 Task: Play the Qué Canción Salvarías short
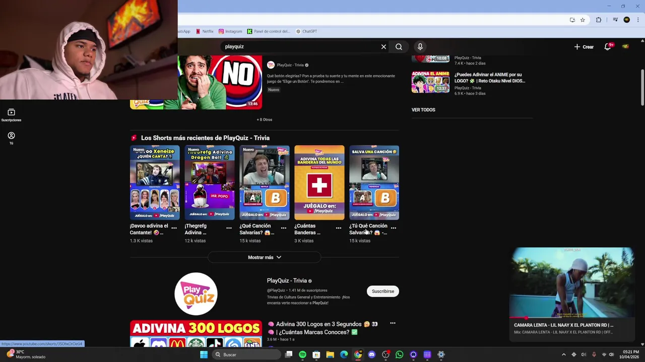(265, 183)
